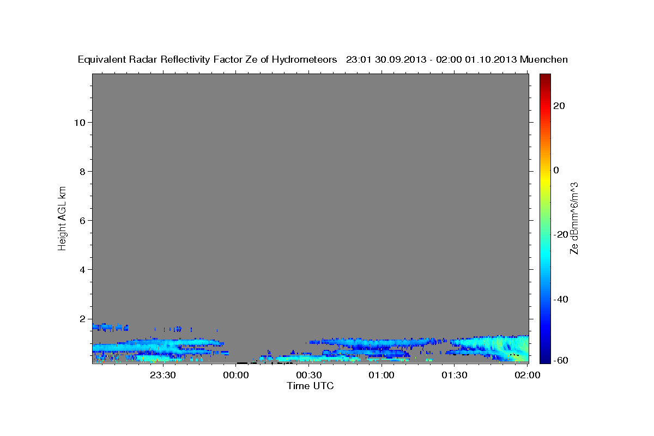Image resolution: width=654 pixels, height=436 pixels.
Task: Click the date range '23:01 30.09.2013' in the title
Action: pyautogui.click(x=386, y=60)
